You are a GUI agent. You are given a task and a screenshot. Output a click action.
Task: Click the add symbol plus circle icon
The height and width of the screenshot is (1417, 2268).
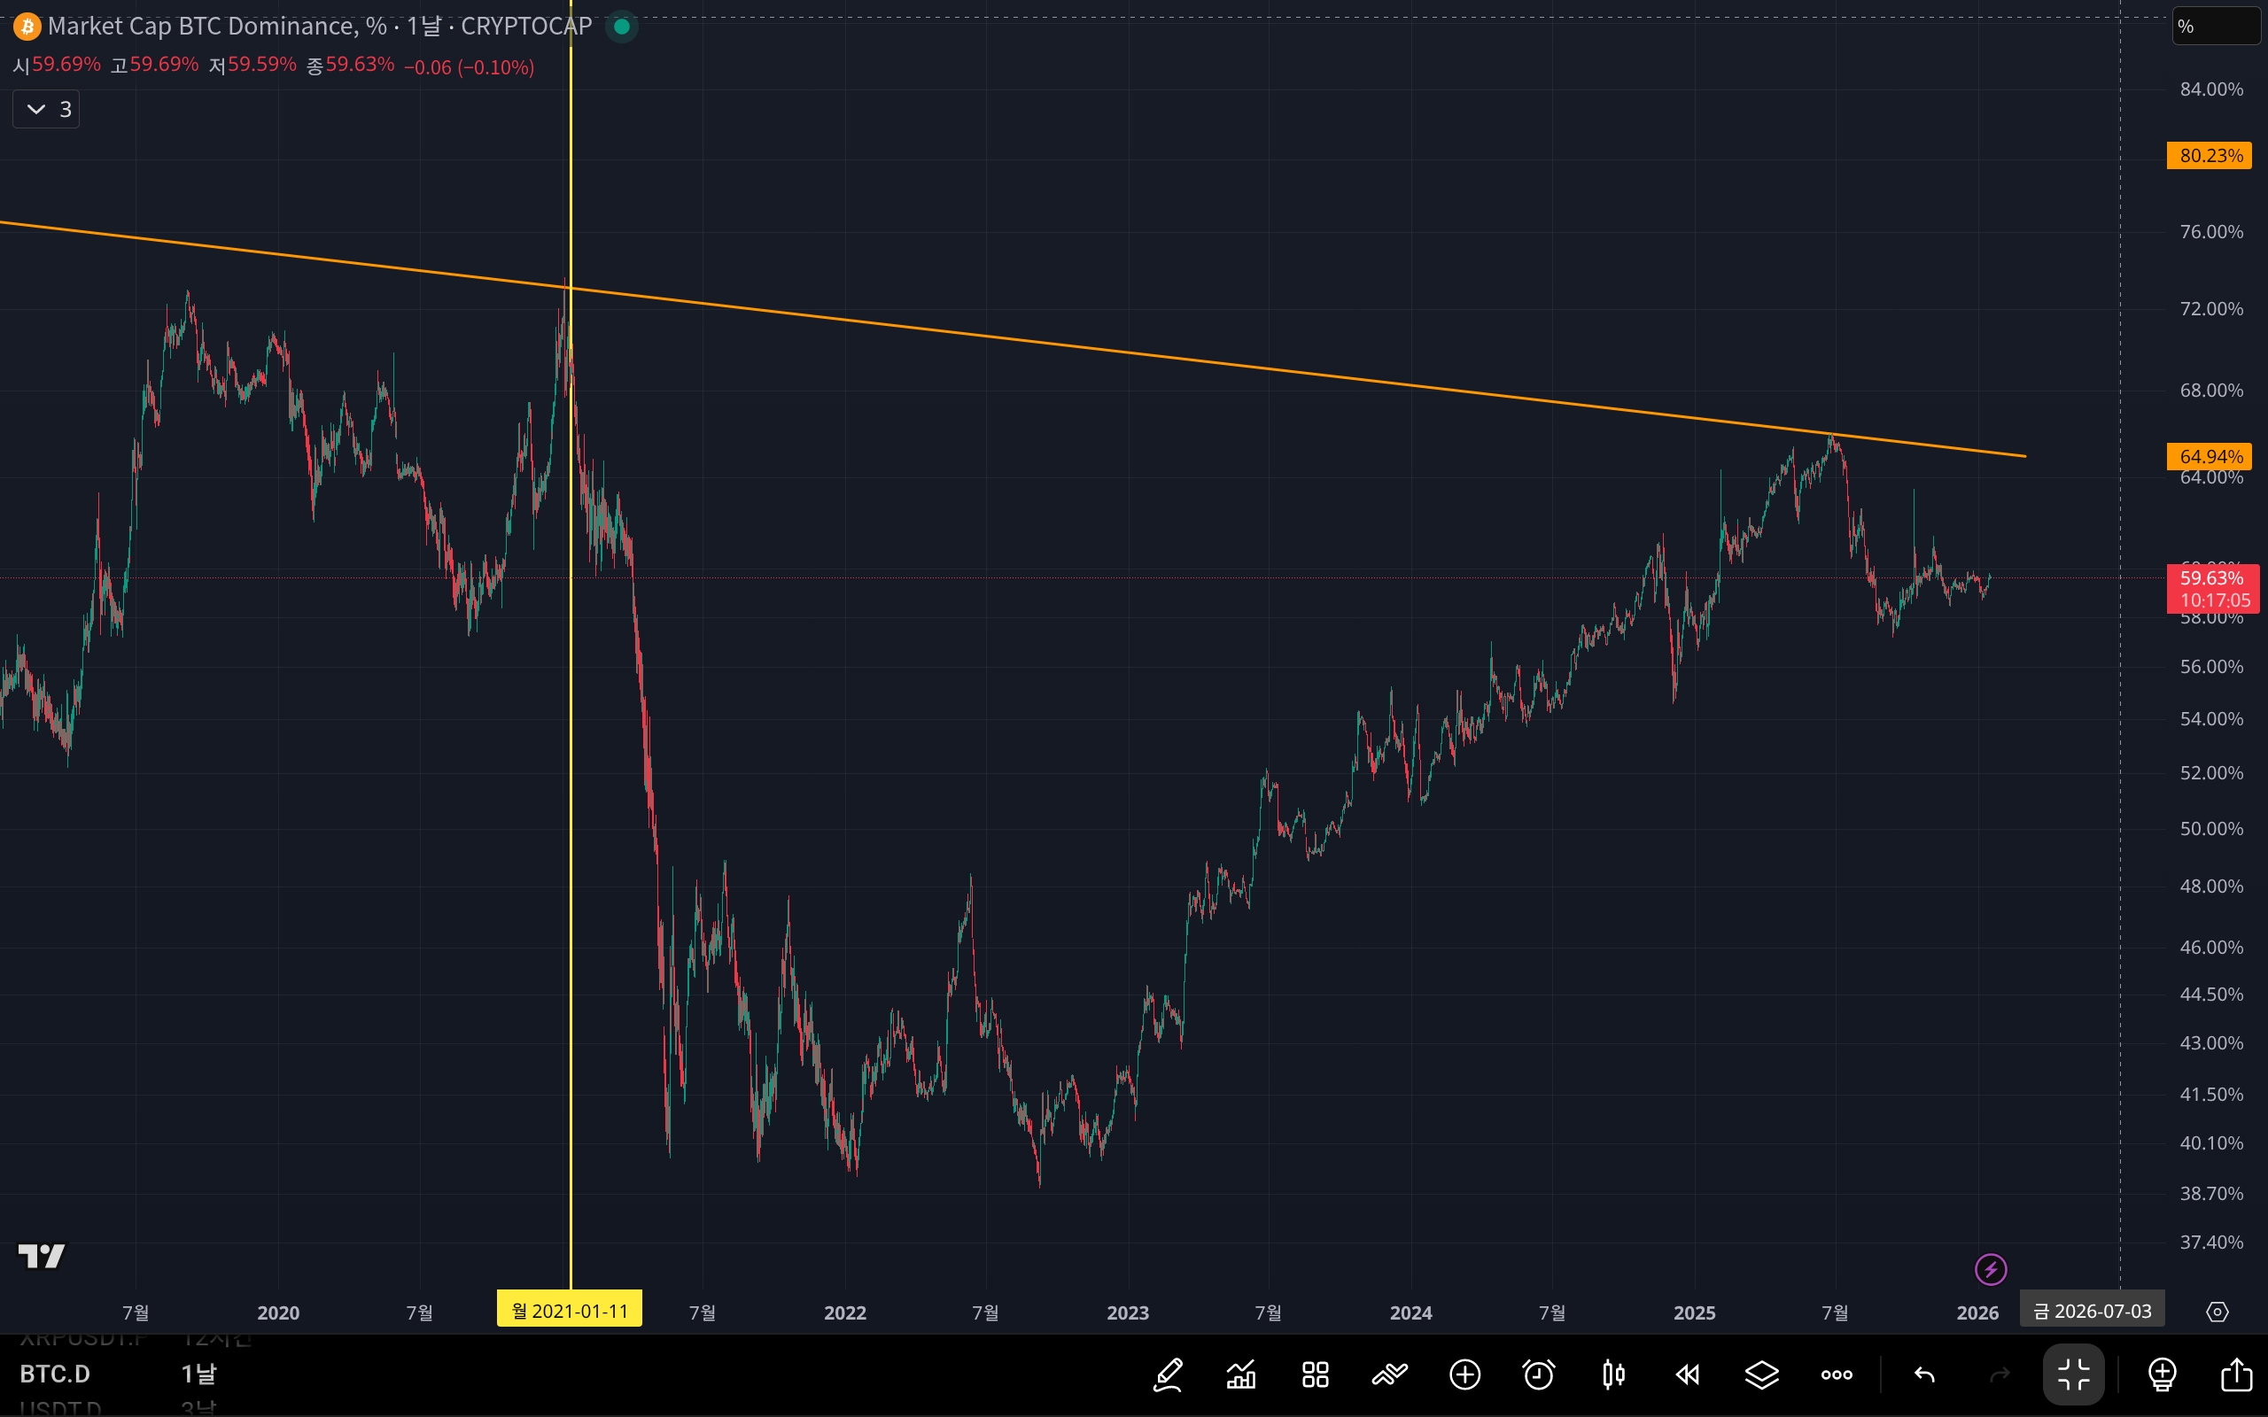[1464, 1374]
